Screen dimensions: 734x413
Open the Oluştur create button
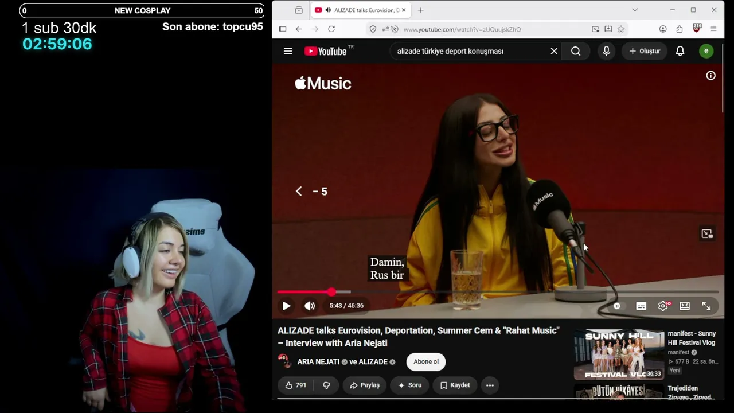coord(645,51)
